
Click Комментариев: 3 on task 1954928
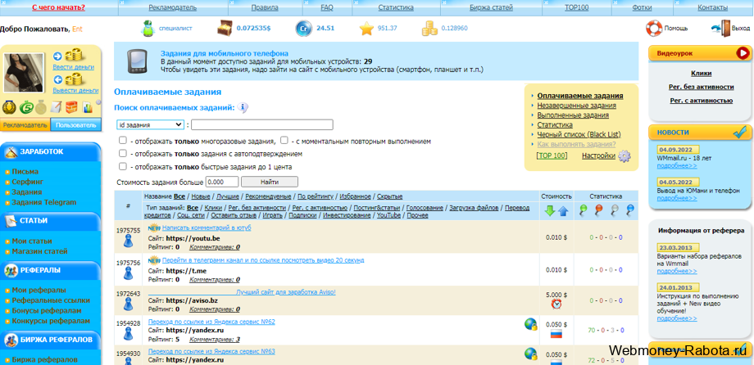pyautogui.click(x=215, y=340)
